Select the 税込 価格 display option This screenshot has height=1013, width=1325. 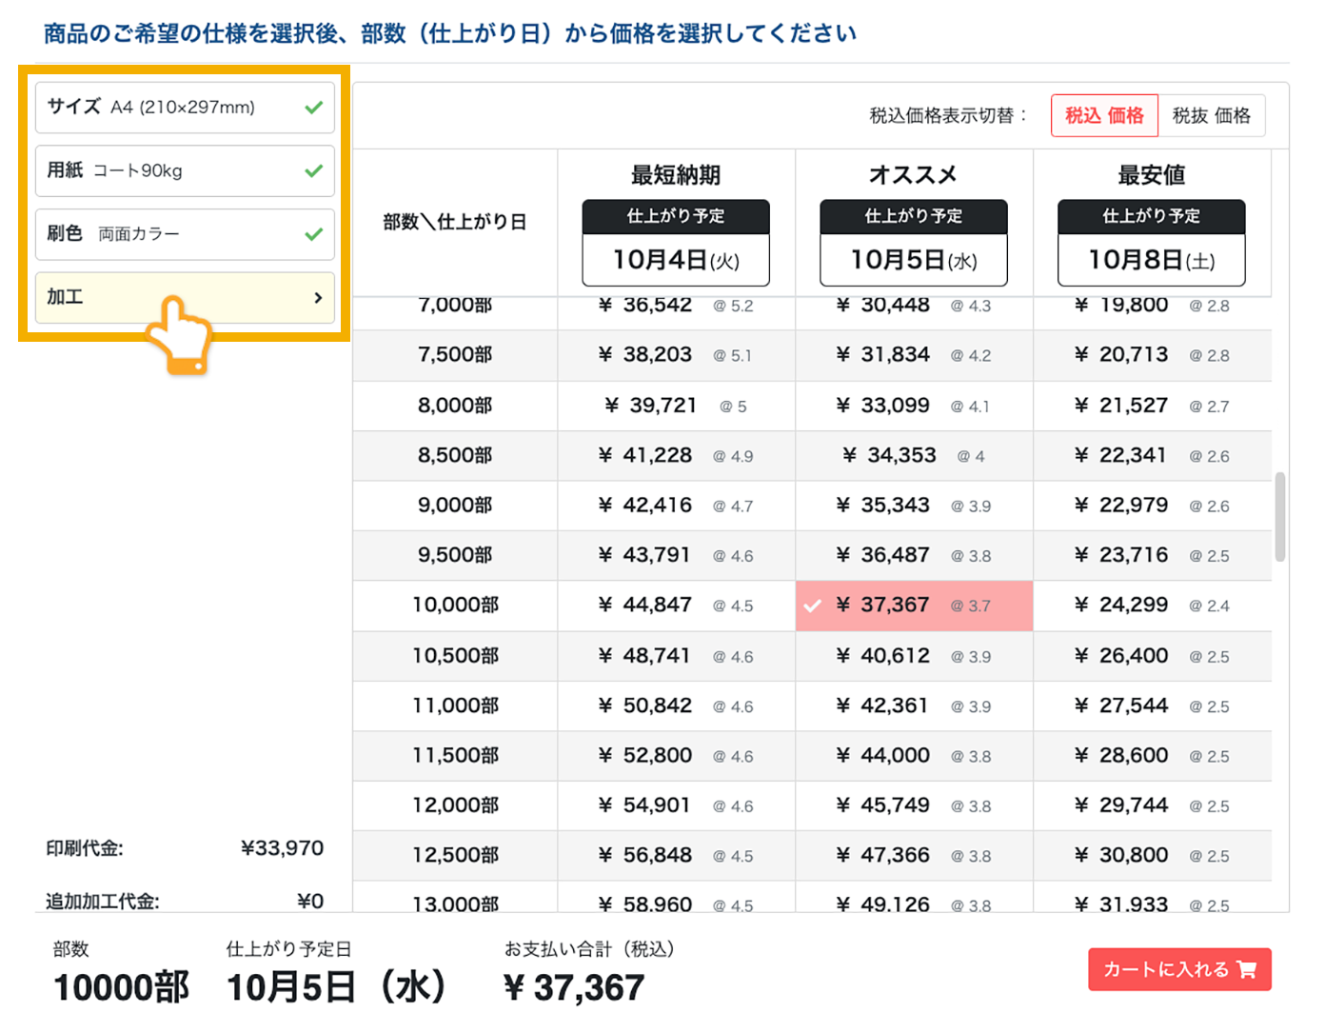click(x=1103, y=115)
